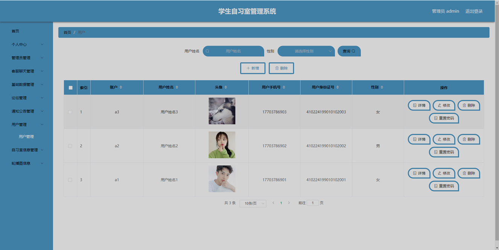Go to next page using right arrow
Image resolution: width=499 pixels, height=250 pixels.
289,203
